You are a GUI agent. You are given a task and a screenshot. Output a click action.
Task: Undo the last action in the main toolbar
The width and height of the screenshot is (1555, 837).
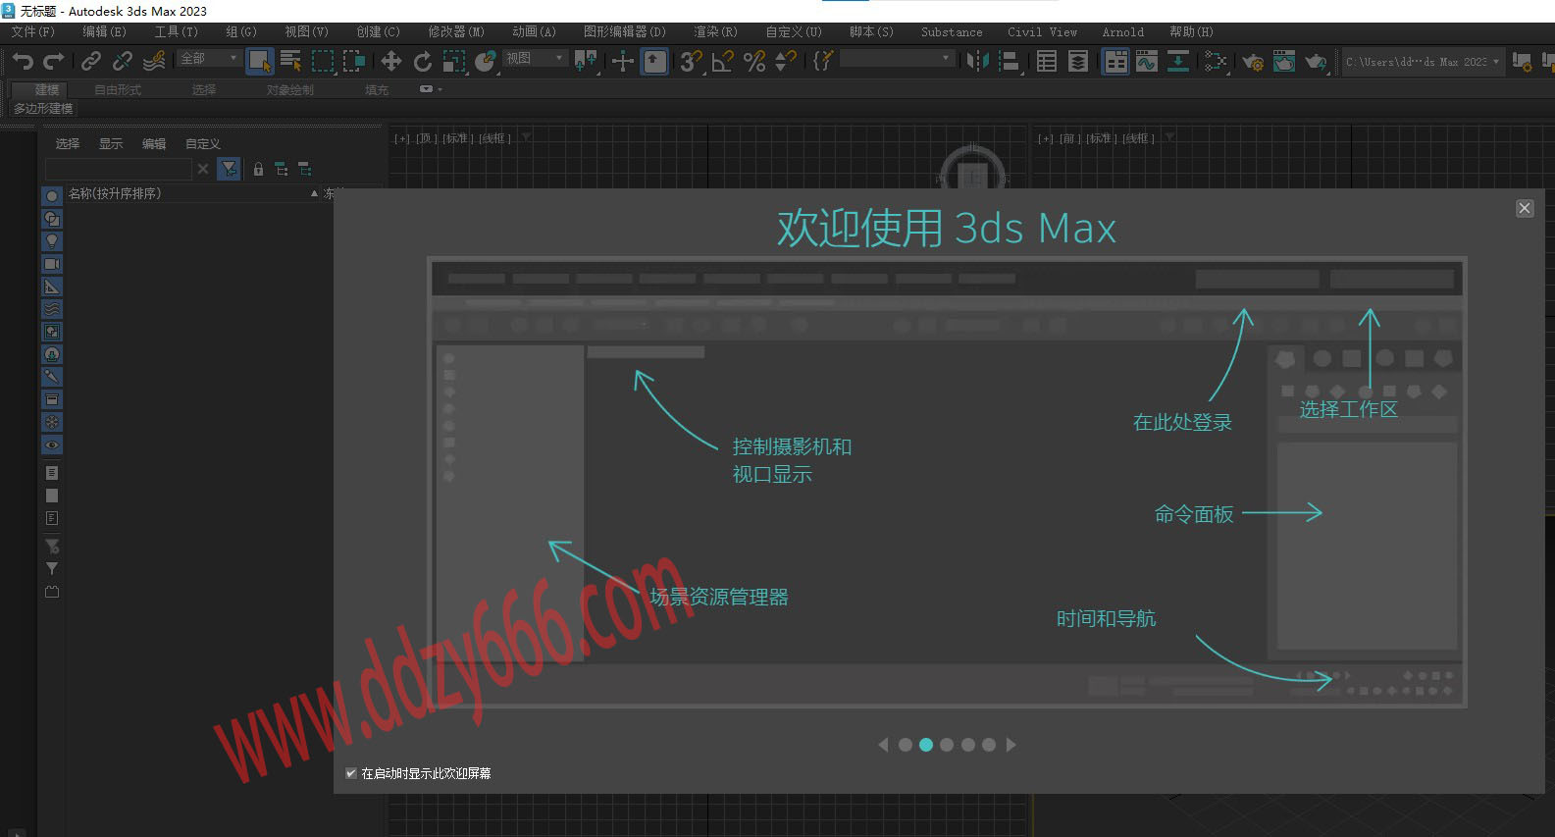[23, 62]
